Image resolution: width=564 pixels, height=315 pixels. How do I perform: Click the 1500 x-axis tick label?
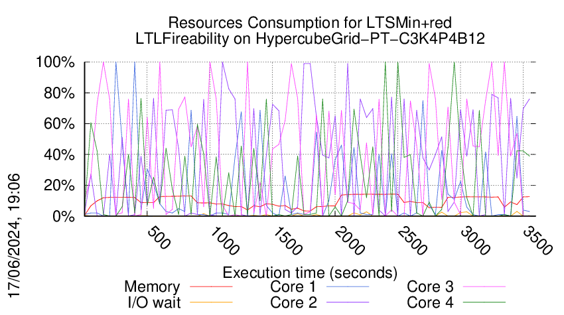pyautogui.click(x=287, y=241)
